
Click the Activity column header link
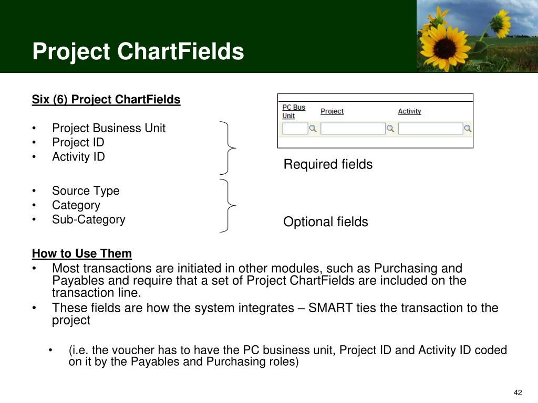[x=409, y=111]
